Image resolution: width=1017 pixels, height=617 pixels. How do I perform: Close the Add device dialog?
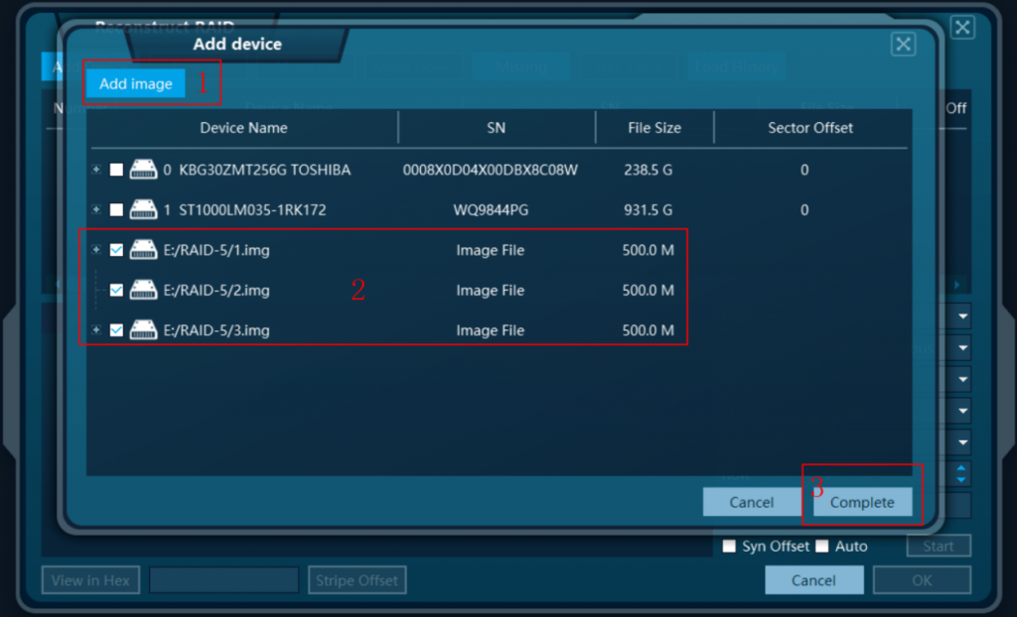(x=903, y=44)
